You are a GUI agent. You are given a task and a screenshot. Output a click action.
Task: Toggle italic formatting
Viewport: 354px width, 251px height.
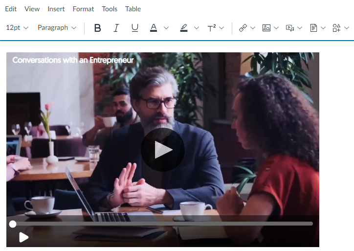(x=116, y=28)
